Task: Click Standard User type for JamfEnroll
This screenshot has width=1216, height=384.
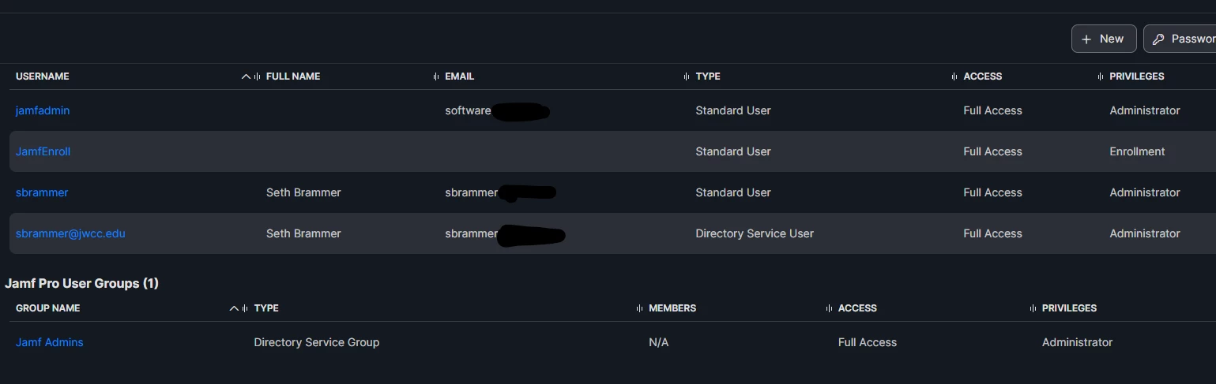Action: coord(733,151)
